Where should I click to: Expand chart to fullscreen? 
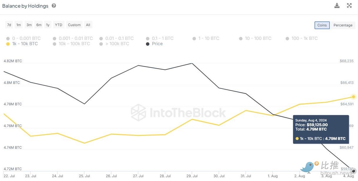tap(349, 6)
